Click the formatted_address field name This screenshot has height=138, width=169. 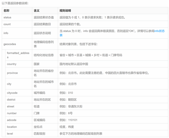(18, 55)
